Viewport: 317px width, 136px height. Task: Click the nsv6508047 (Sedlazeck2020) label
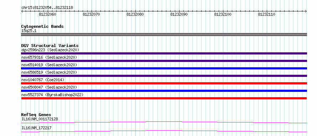click(x=49, y=87)
